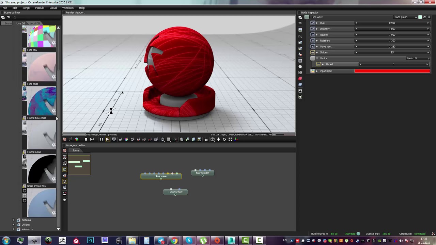Image resolution: width=436 pixels, height=245 pixels.
Task: Click the InputColor red color swatch
Action: [x=392, y=71]
